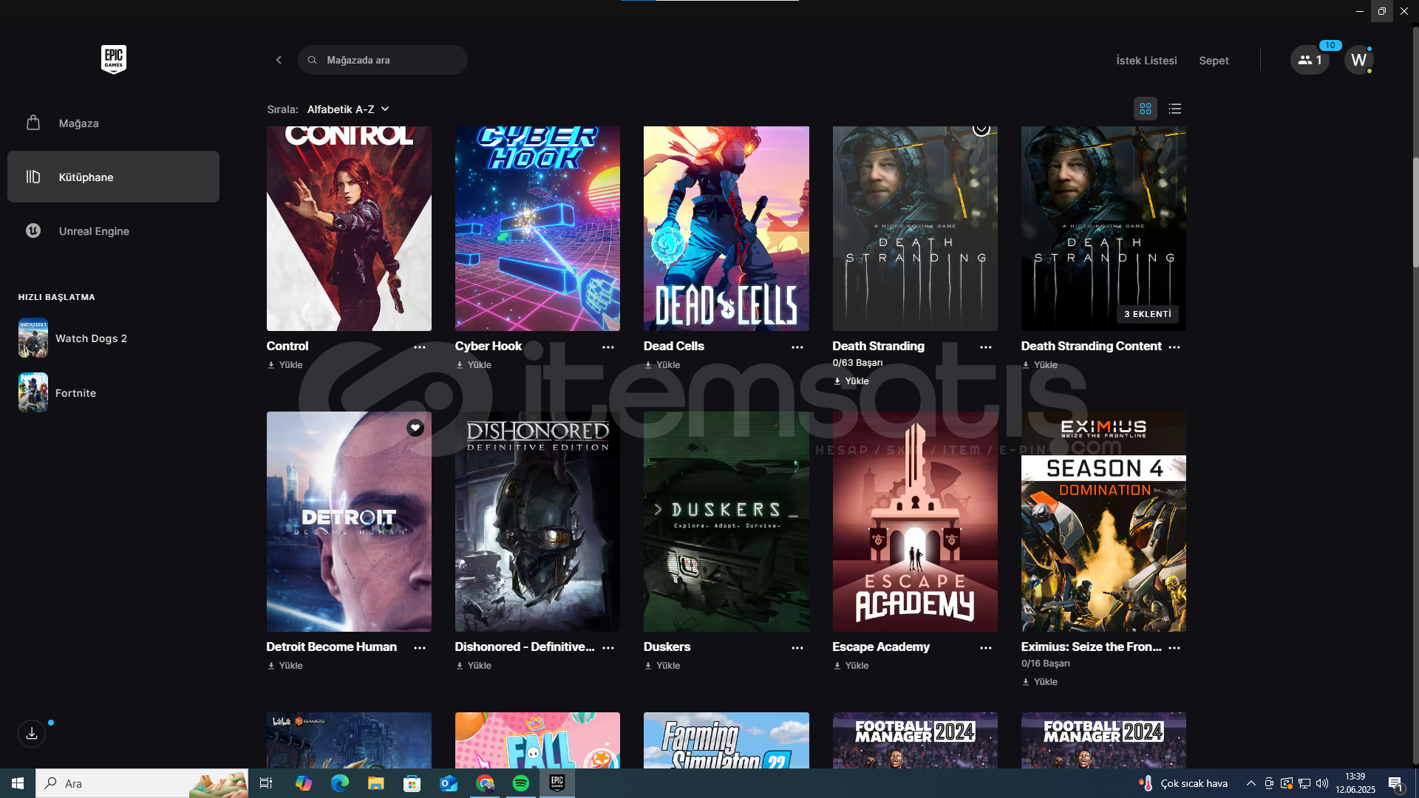Expand the Alfabetik A-Z sort dropdown
The image size is (1419, 798).
pyautogui.click(x=347, y=109)
